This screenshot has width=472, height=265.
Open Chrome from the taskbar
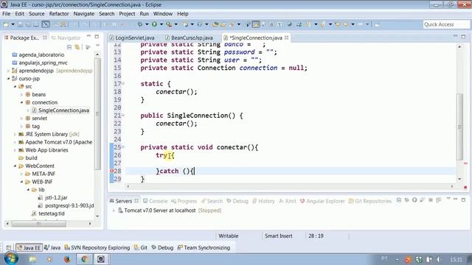pos(84,259)
